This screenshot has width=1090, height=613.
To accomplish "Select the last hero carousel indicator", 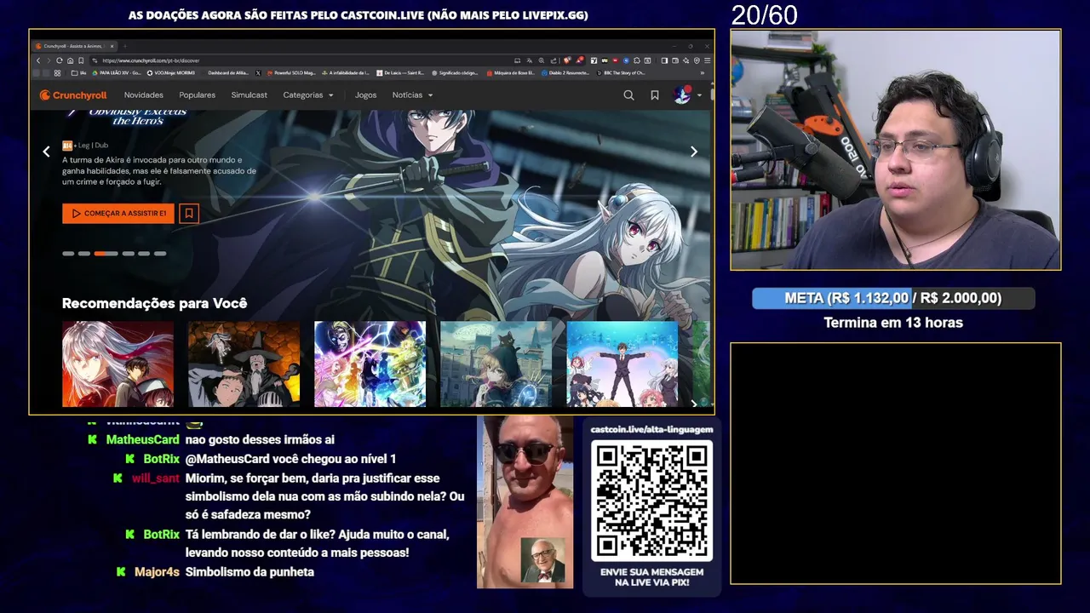I will (x=160, y=253).
